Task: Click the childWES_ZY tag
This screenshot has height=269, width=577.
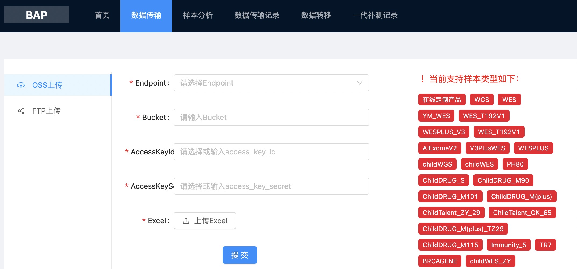Action: [x=490, y=261]
